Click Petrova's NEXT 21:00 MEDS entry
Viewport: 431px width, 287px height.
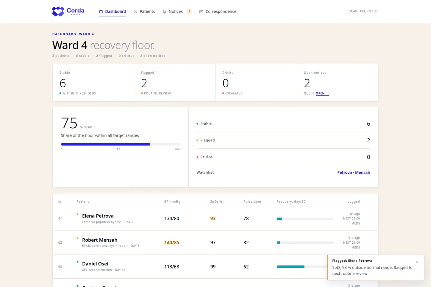point(351,221)
